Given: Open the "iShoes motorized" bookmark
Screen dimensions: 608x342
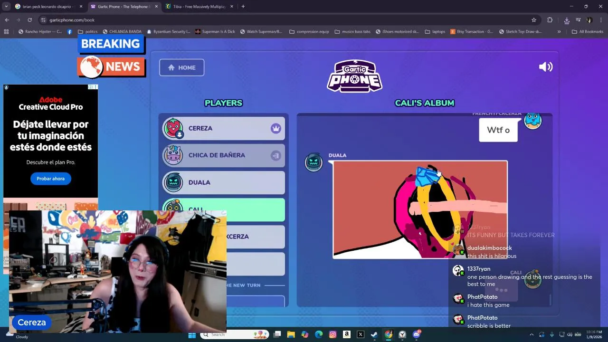Looking at the screenshot, I should [397, 32].
